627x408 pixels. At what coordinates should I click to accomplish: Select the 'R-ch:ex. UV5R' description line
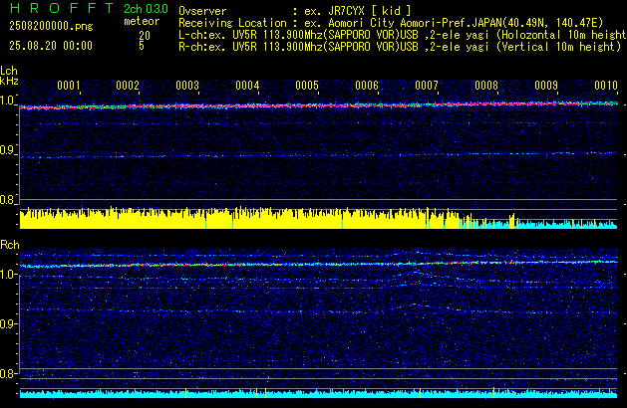[400, 47]
